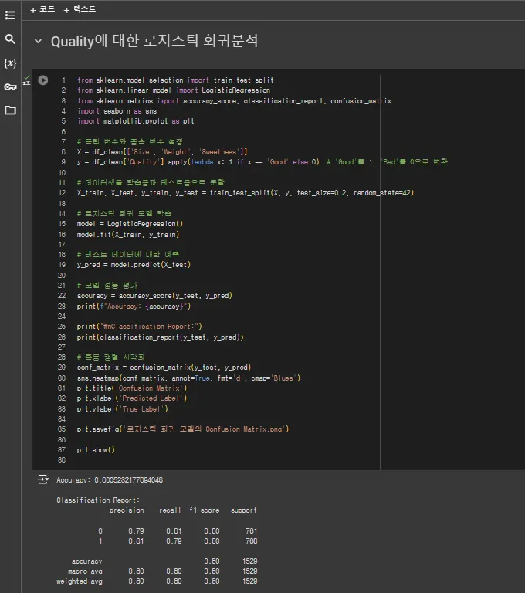Open the secrets key panel

coord(10,86)
